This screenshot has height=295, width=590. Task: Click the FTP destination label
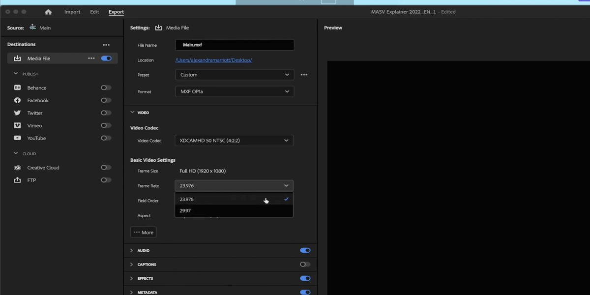click(x=31, y=180)
